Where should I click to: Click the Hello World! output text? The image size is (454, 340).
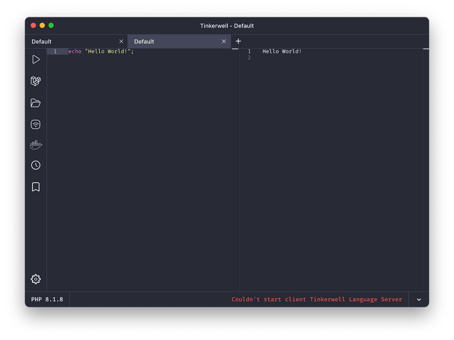tap(282, 51)
